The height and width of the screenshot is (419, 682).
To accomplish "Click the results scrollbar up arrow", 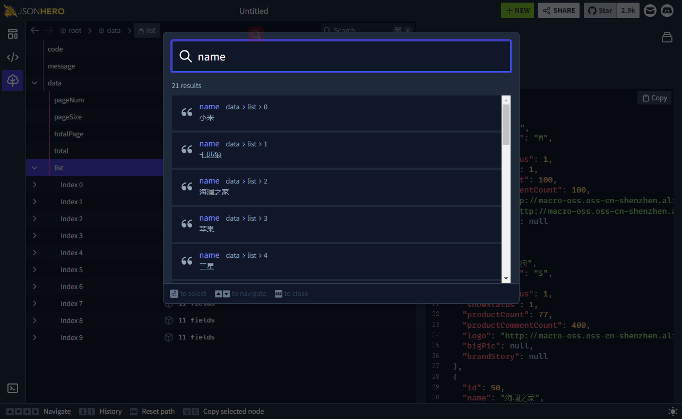I will [506, 100].
